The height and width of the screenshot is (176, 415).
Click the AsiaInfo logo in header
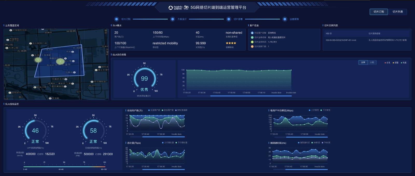coord(175,8)
